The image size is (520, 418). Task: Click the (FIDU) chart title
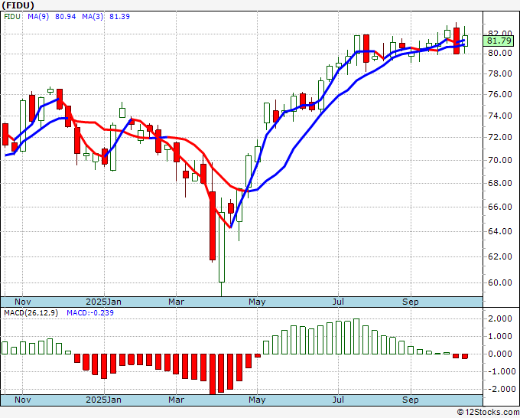[18, 5]
